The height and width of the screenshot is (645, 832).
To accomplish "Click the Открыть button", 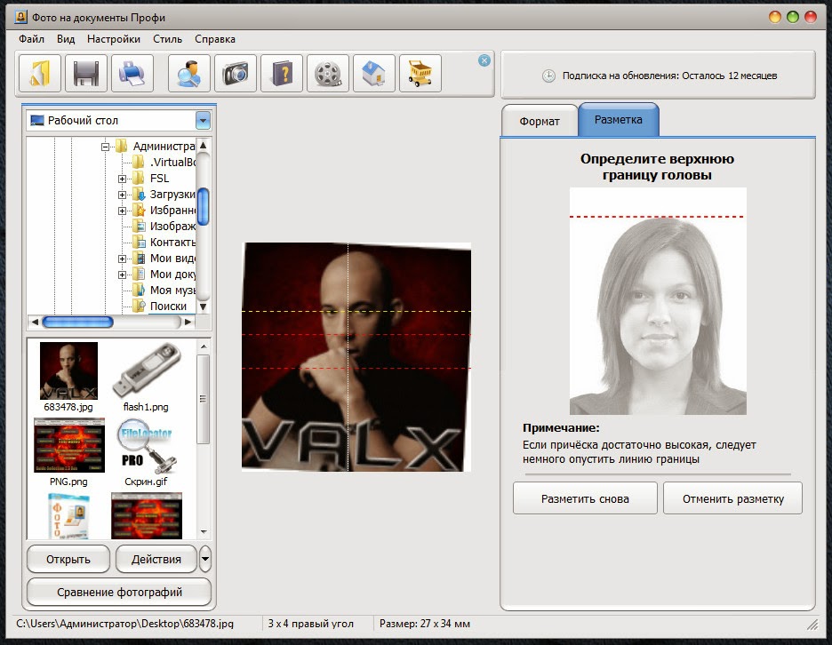I will (x=68, y=559).
